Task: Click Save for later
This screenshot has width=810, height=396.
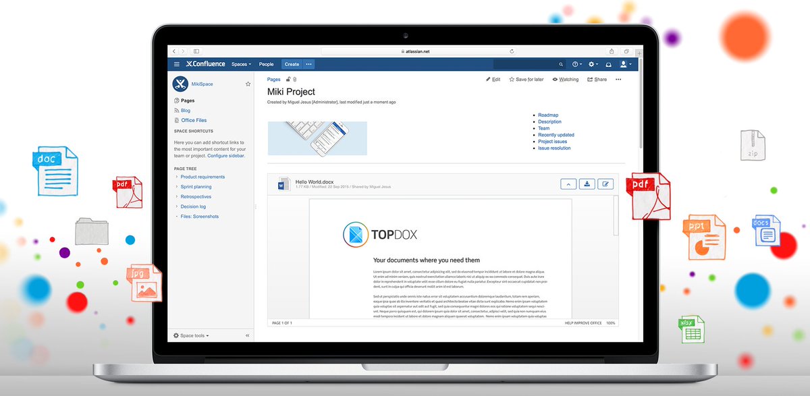Action: tap(526, 80)
